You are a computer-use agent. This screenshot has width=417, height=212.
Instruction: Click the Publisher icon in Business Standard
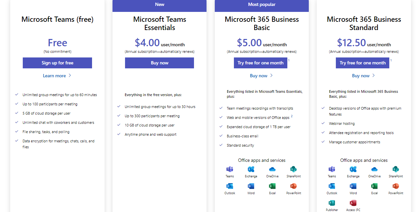point(332,203)
